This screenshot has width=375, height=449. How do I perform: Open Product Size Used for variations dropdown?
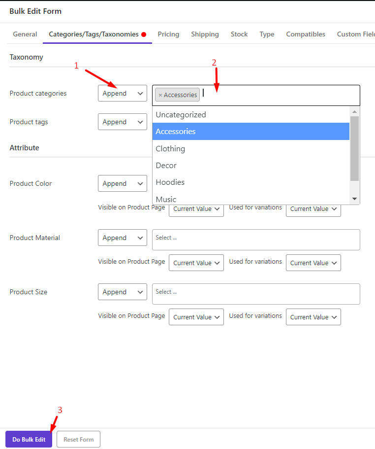[x=313, y=317]
